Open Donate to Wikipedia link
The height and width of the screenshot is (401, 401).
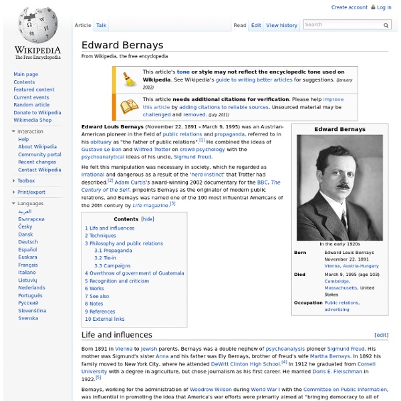click(x=37, y=112)
